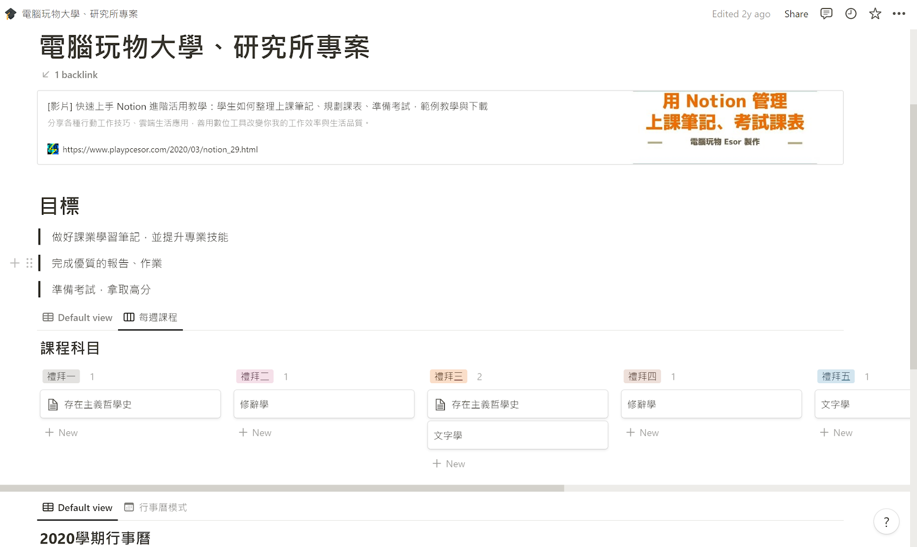Click the 課程科目 database title

[x=70, y=348]
